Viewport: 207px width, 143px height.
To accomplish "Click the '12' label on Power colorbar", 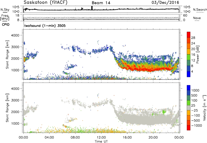I will (193, 60).
